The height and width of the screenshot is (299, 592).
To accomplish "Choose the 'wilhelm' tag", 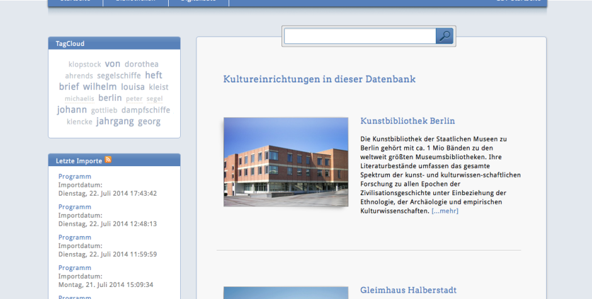I will pos(100,86).
